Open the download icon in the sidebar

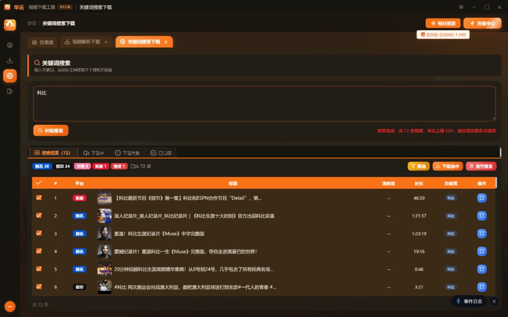10,60
